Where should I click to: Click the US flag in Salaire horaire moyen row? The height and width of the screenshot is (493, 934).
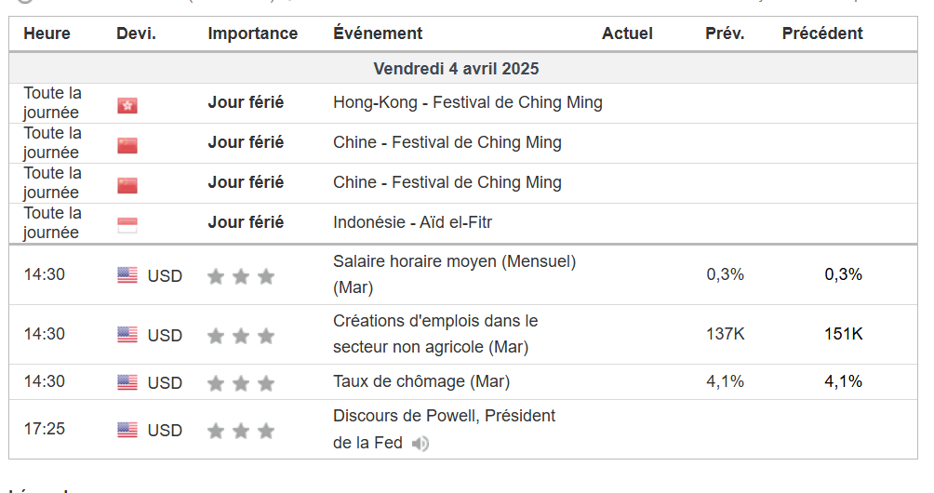(127, 275)
